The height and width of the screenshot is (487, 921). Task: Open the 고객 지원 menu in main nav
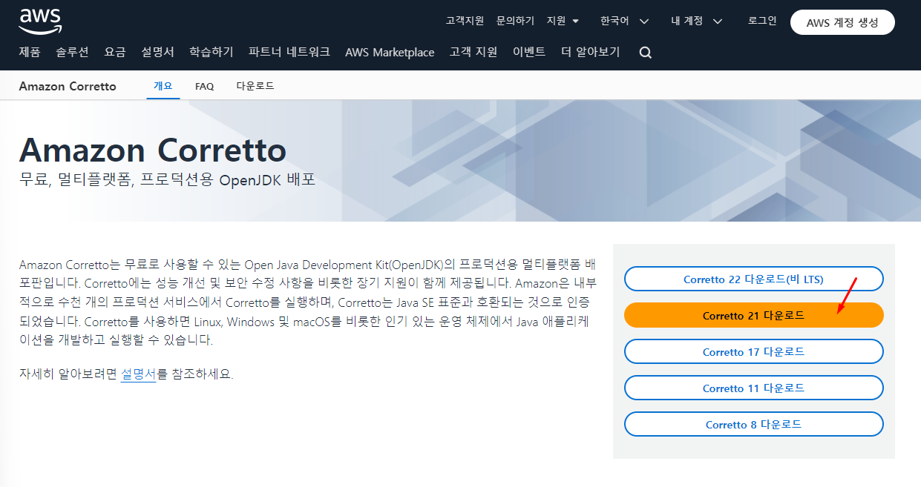click(473, 52)
